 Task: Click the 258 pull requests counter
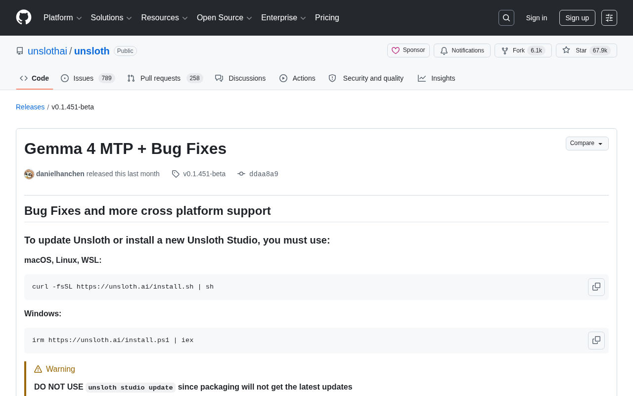point(195,78)
